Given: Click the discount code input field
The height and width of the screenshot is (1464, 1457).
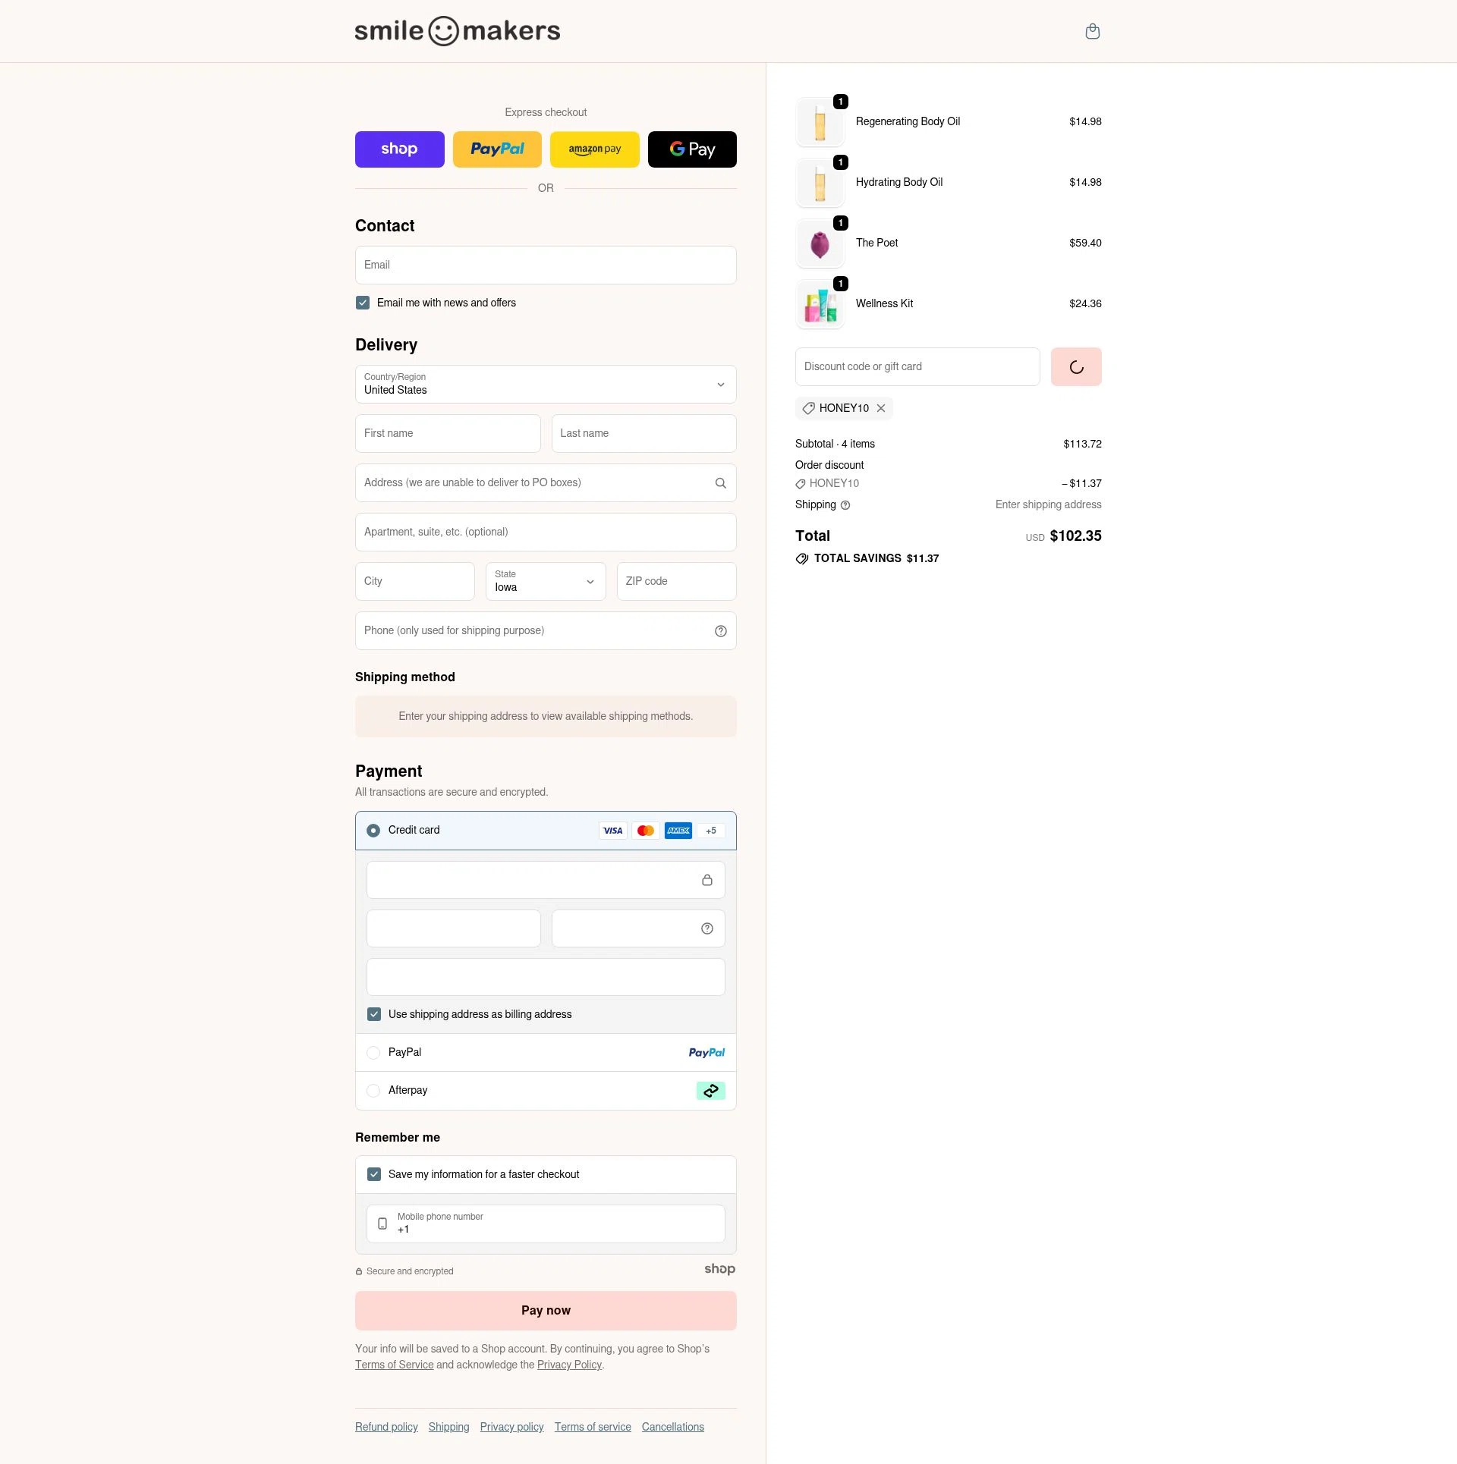Looking at the screenshot, I should point(917,366).
